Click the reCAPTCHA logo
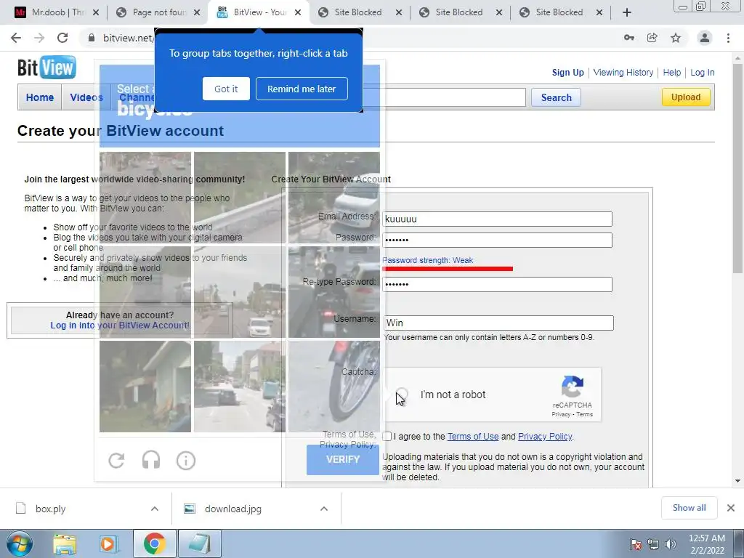 pos(573,387)
